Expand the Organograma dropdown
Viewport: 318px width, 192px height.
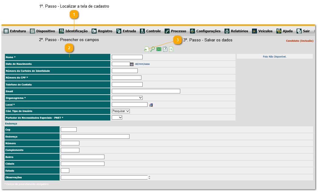click(x=127, y=98)
